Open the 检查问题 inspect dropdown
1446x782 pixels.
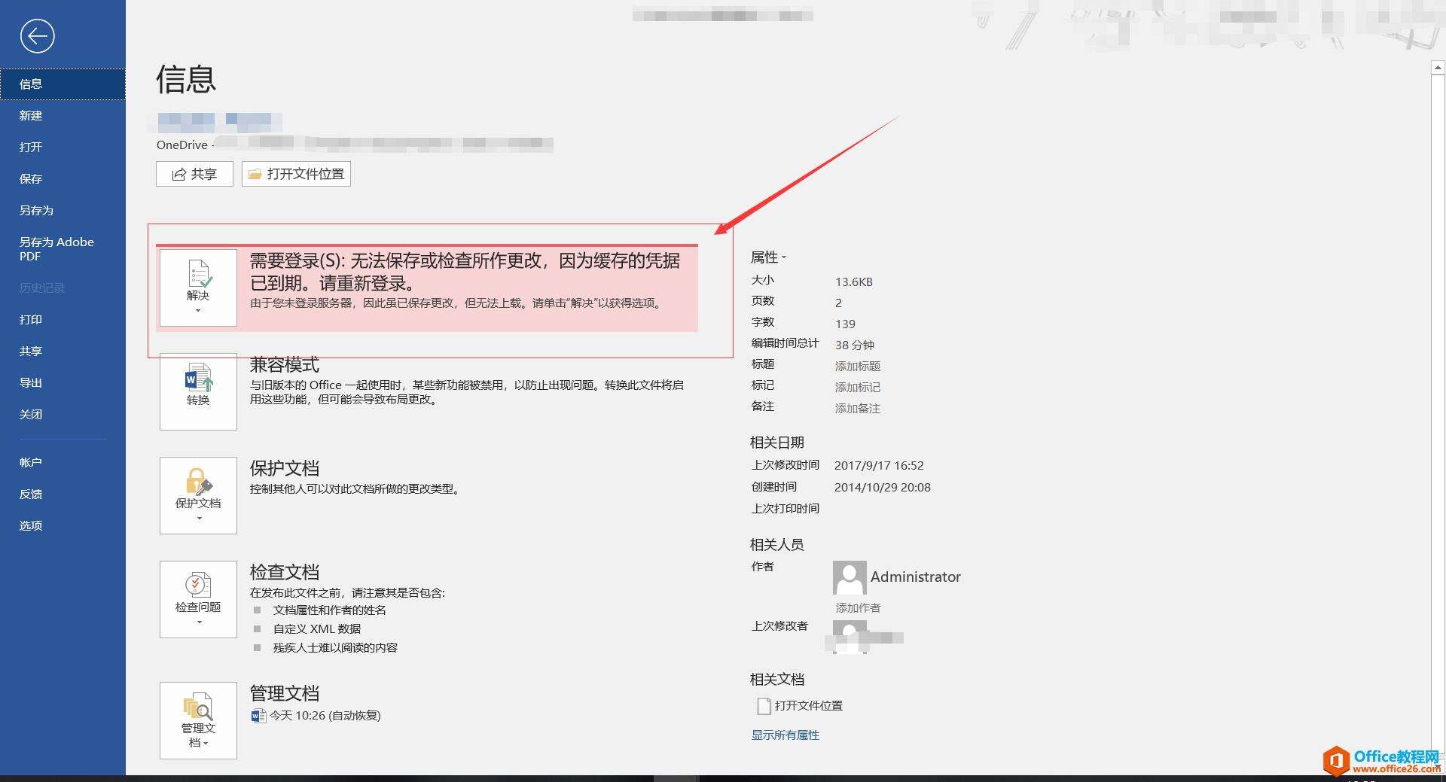[198, 599]
